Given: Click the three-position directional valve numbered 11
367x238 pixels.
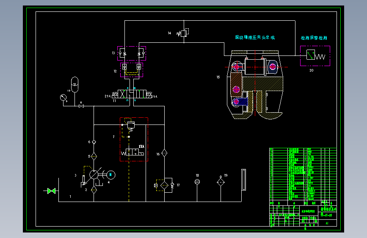Looking at the screenshot, I should (132, 94).
